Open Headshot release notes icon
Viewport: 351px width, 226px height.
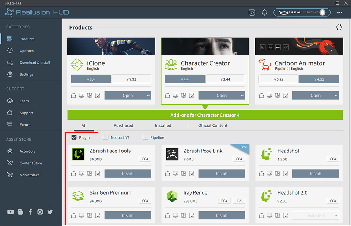click(x=286, y=174)
